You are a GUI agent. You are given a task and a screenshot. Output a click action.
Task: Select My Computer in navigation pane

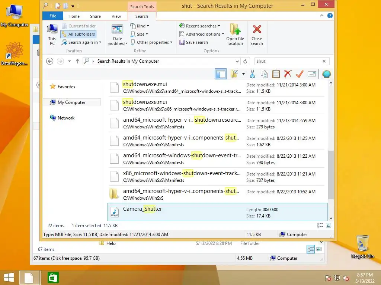[72, 102]
